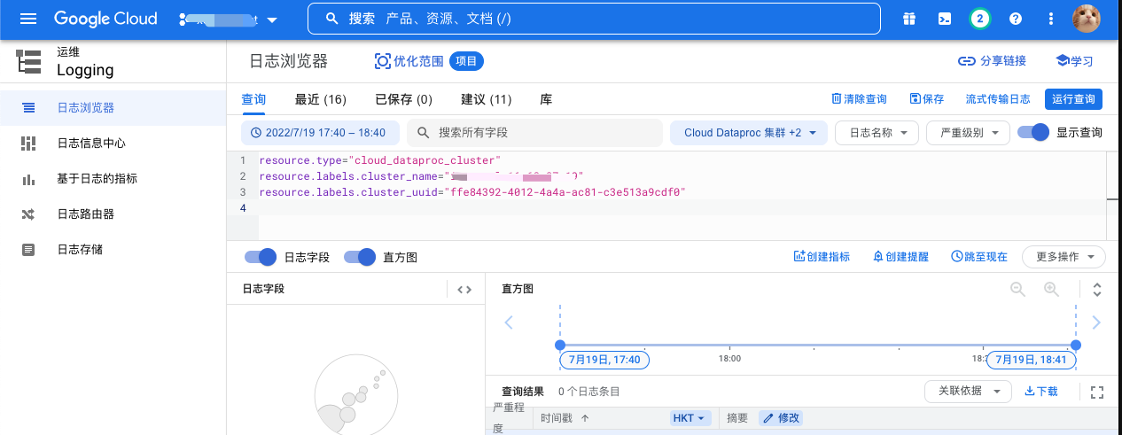Click the 运行查询 button

tap(1073, 99)
